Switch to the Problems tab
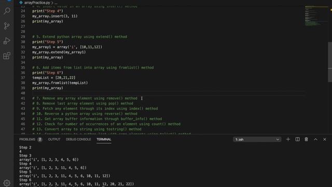The height and width of the screenshot is (187, 332). click(27, 139)
